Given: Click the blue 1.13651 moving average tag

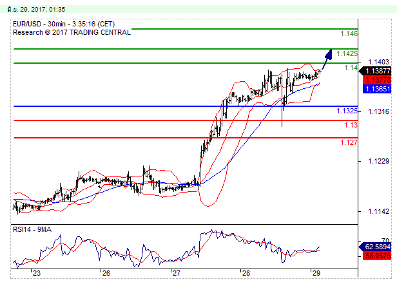Looking at the screenshot, I should click(377, 89).
